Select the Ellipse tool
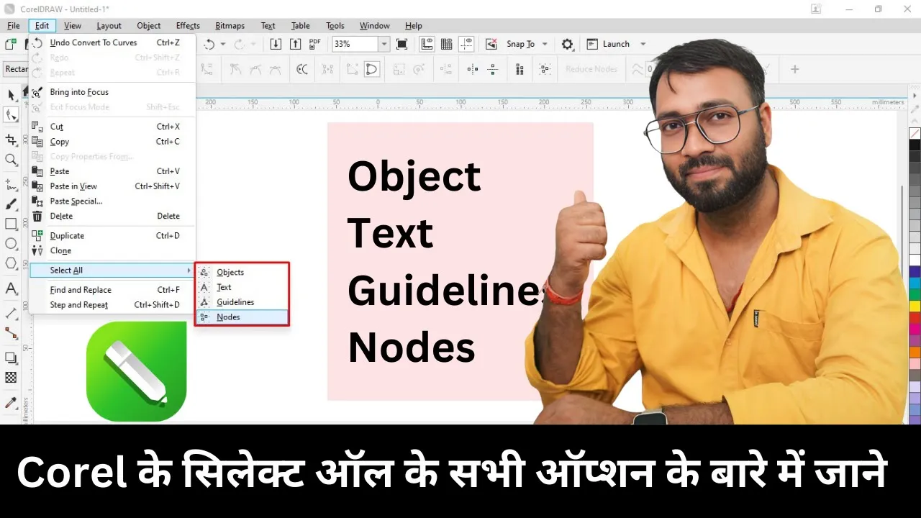 pyautogui.click(x=11, y=244)
